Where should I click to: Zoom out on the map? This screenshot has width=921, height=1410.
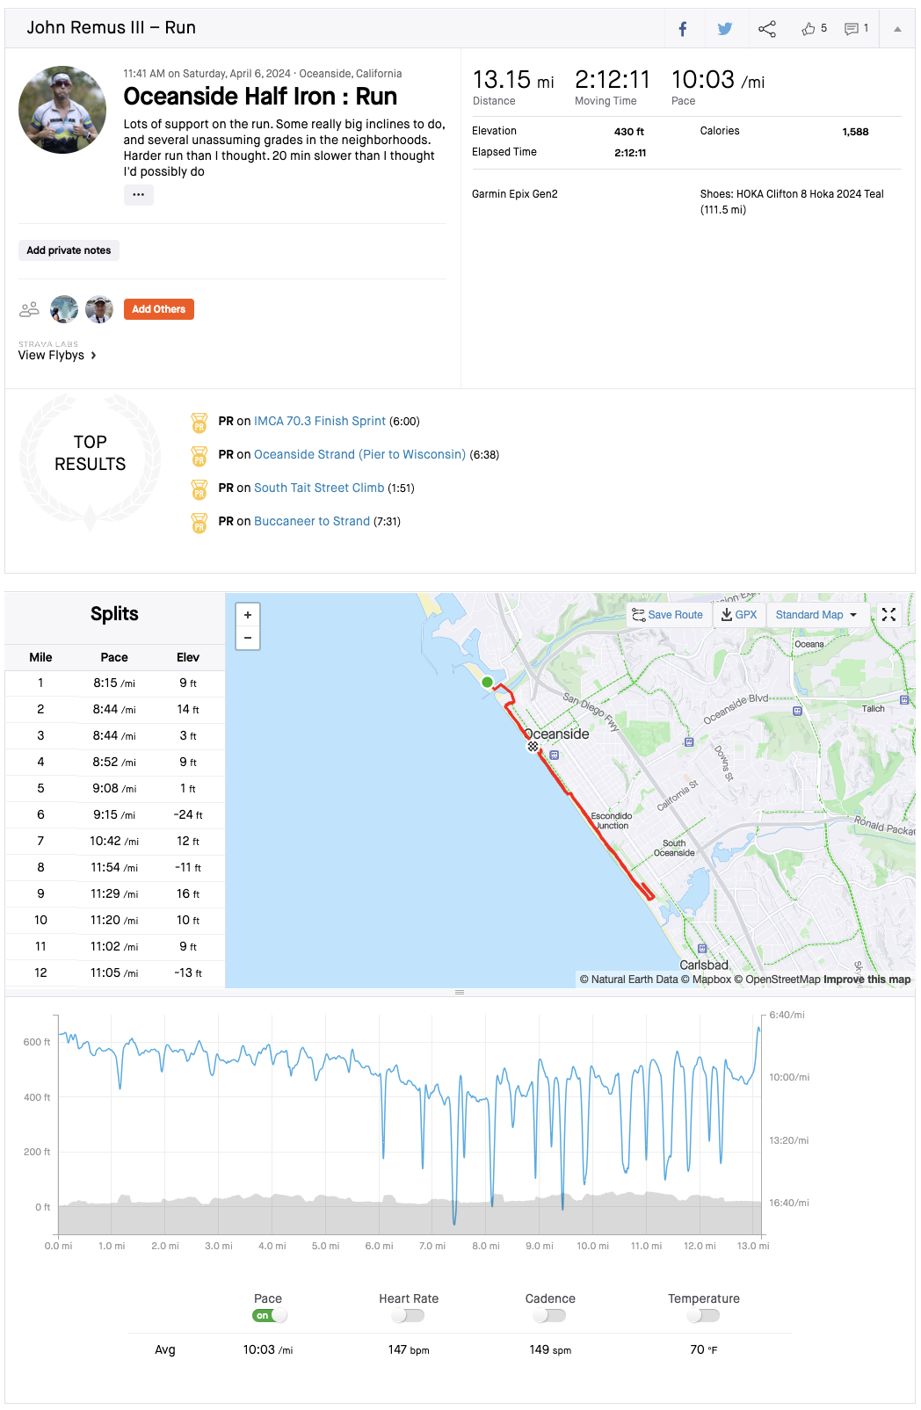point(248,638)
